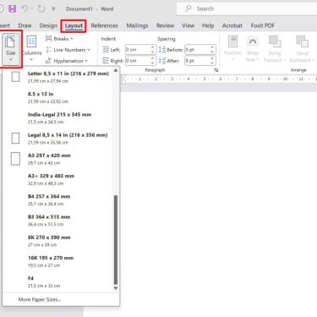This screenshot has width=317, height=317.
Task: Click the Size page button
Action: point(11,49)
